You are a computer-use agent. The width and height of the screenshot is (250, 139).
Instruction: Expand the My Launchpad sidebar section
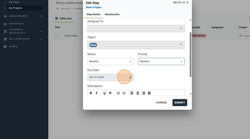(41, 39)
